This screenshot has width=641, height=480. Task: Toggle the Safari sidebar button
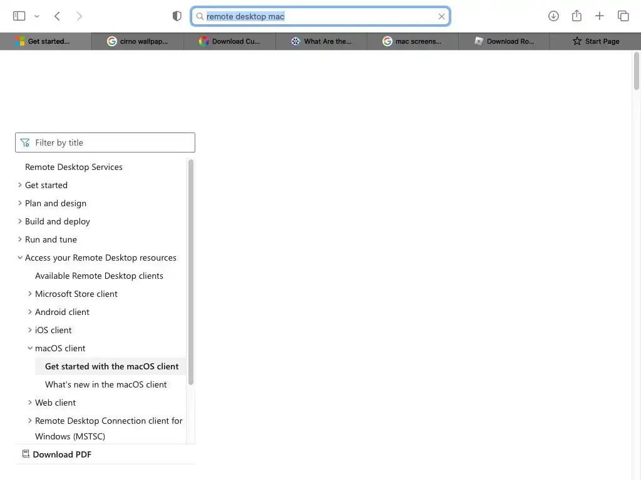(19, 16)
